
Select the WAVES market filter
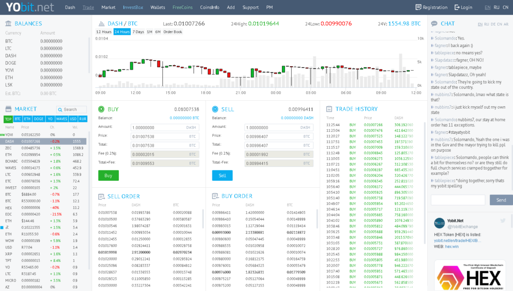pos(62,119)
